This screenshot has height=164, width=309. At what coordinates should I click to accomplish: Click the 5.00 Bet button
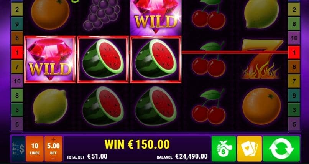coord(53,149)
